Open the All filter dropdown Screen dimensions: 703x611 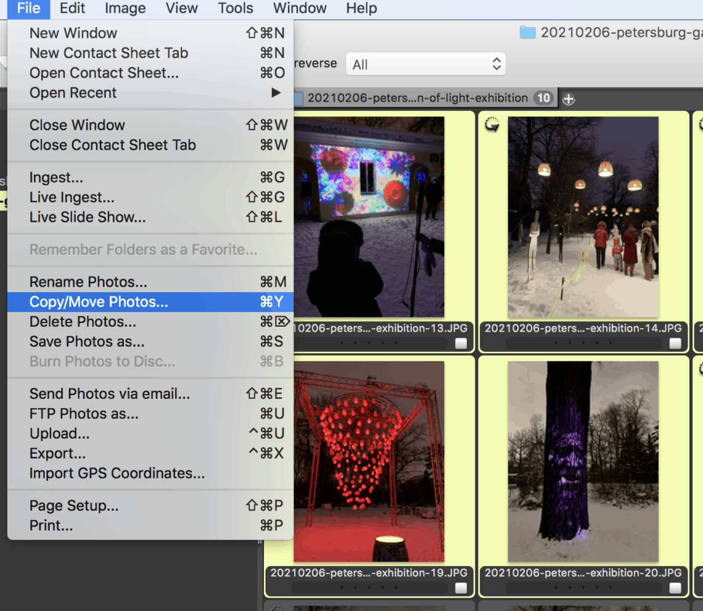point(425,64)
